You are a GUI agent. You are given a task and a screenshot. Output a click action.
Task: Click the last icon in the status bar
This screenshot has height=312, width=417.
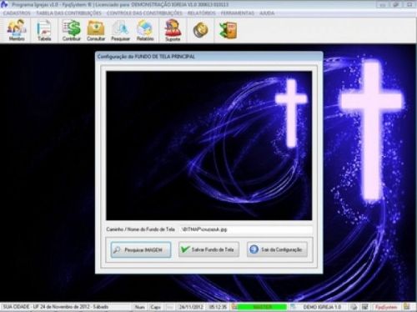[407, 307]
